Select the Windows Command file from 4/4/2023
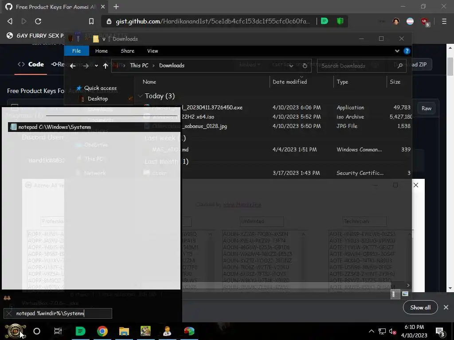The width and height of the screenshot is (454, 340). click(274, 150)
